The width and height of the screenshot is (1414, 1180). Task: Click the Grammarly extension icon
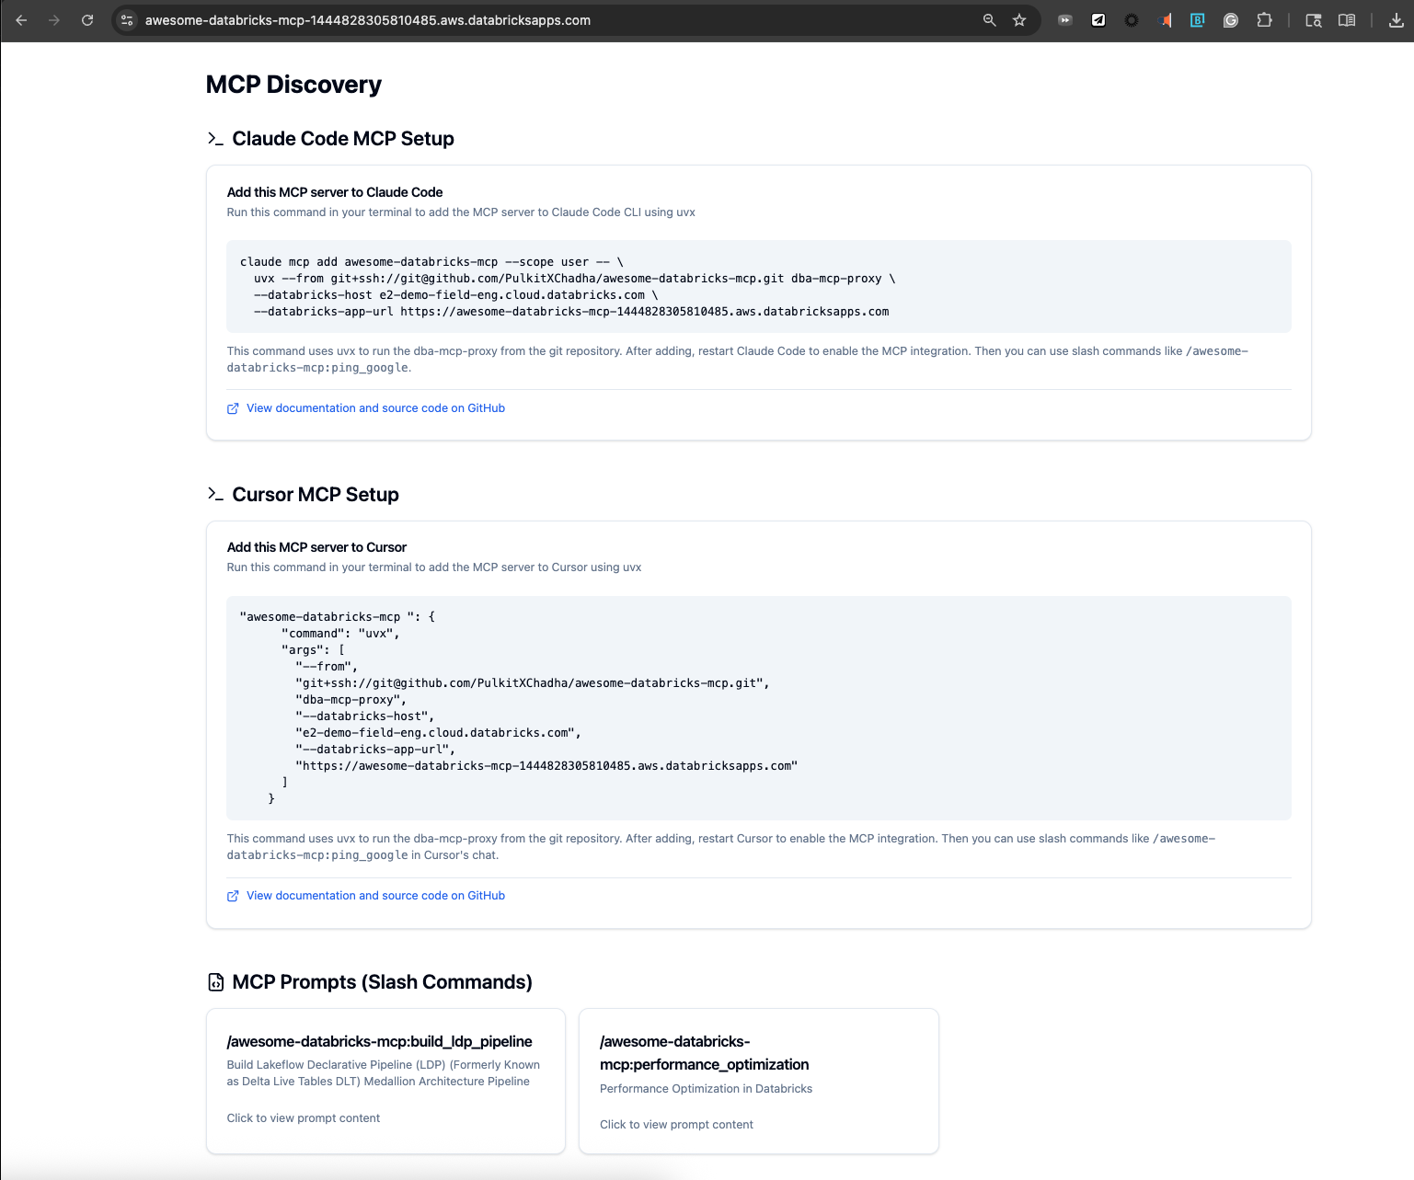pyautogui.click(x=1230, y=19)
